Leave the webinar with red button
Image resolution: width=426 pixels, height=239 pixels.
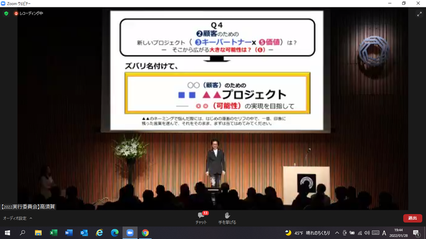click(413, 218)
